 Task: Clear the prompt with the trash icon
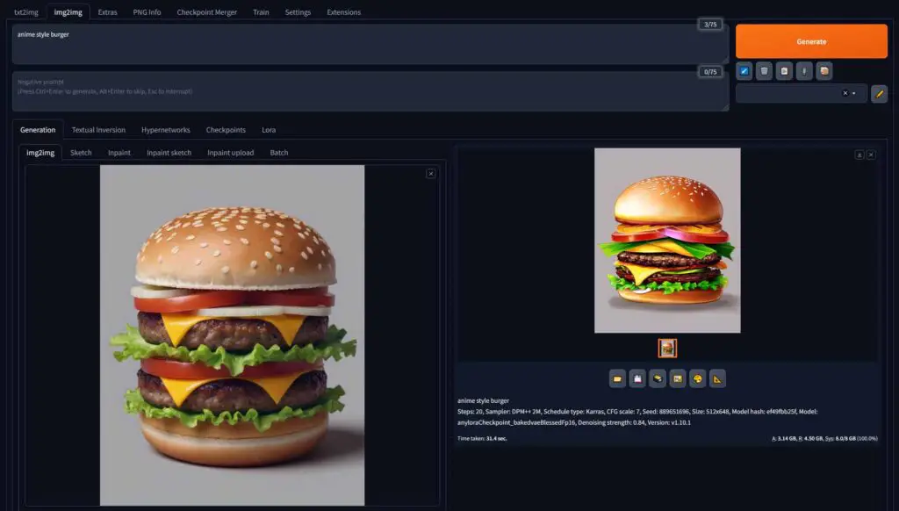click(765, 71)
